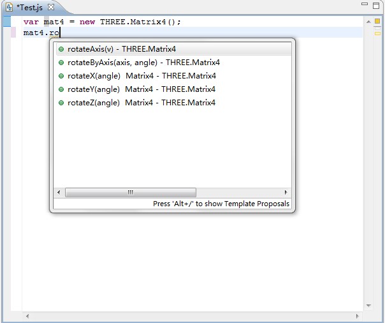385x323 pixels.
Task: Click 'Press Alt+/ to show Template Proposals' status text
Action: [221, 204]
